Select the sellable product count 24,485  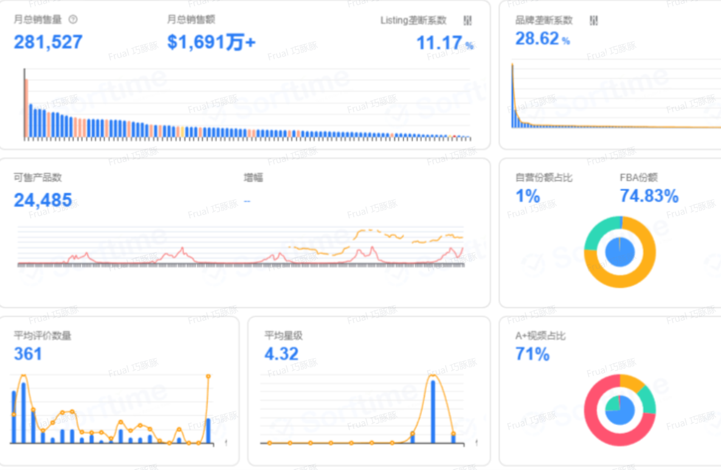click(43, 200)
